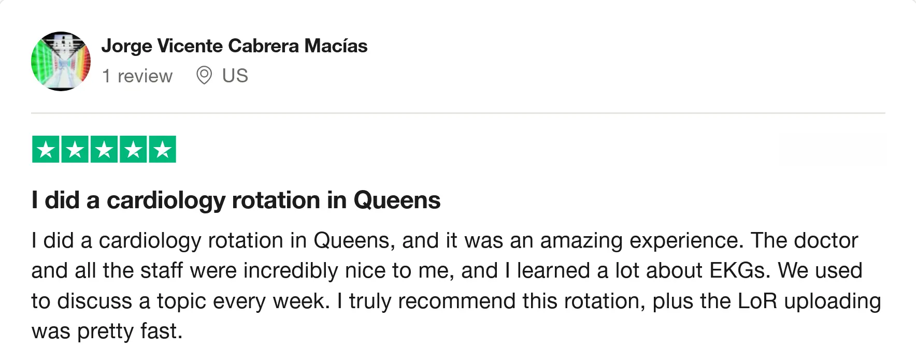This screenshot has width=916, height=347.
Task: Click the "1 review" count label
Action: [137, 76]
